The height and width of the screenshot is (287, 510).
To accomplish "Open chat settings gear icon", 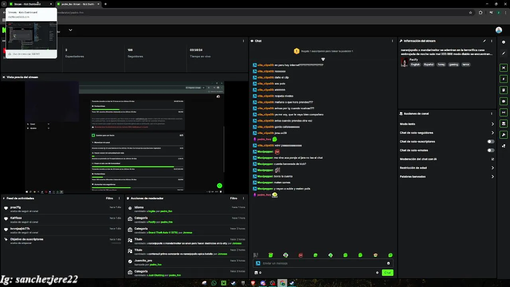I will click(377, 273).
